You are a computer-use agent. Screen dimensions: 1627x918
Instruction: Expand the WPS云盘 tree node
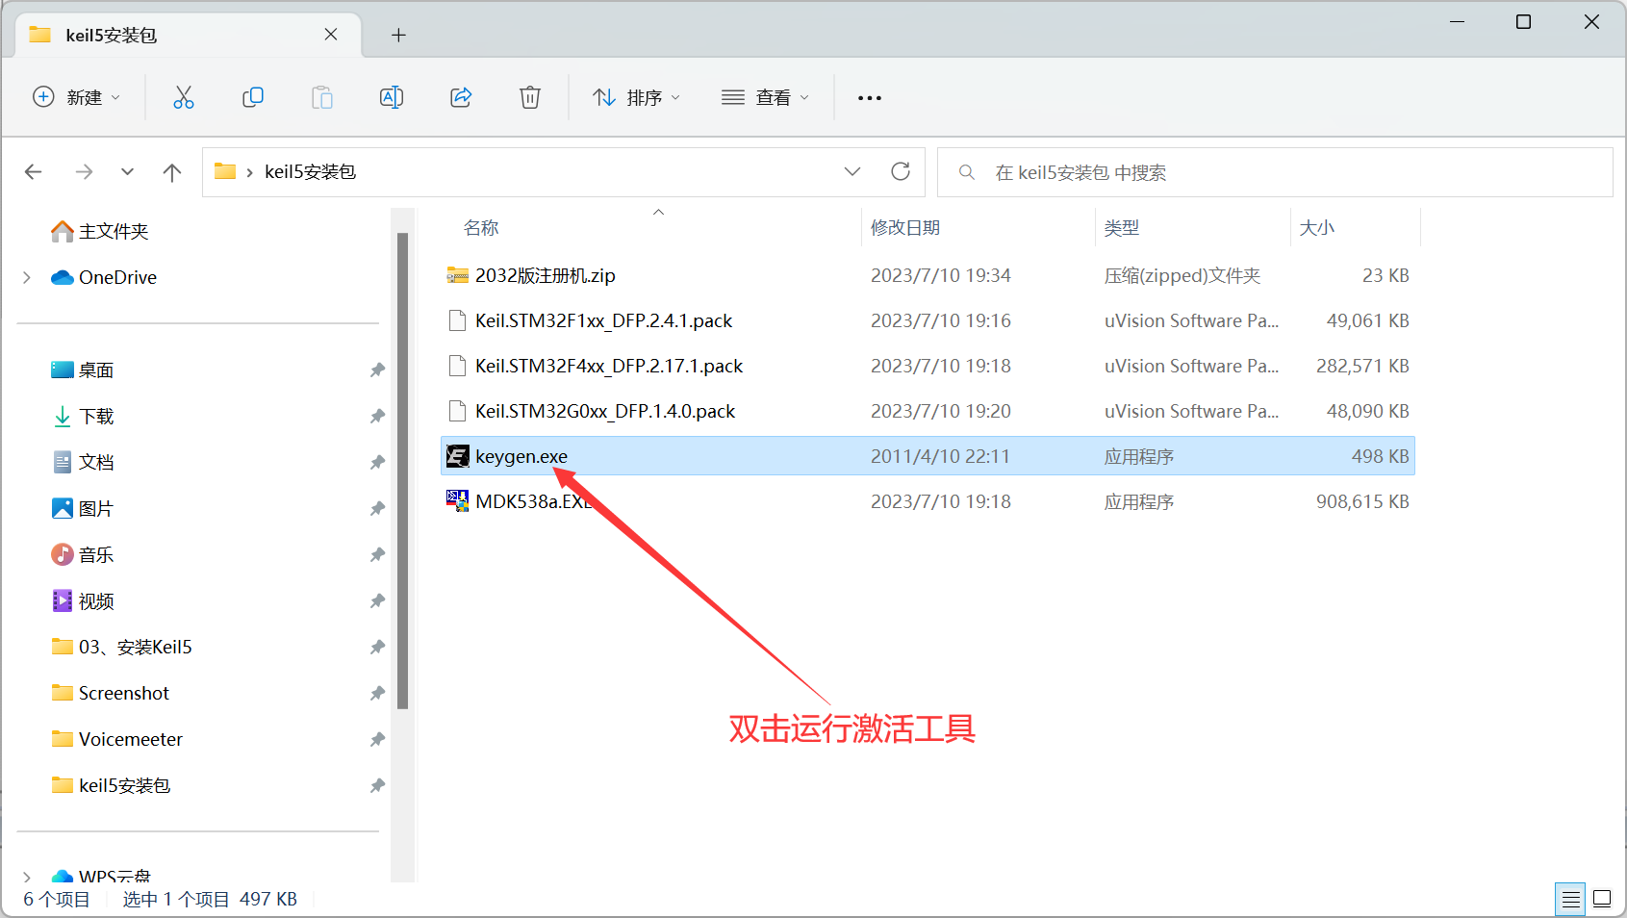27,877
